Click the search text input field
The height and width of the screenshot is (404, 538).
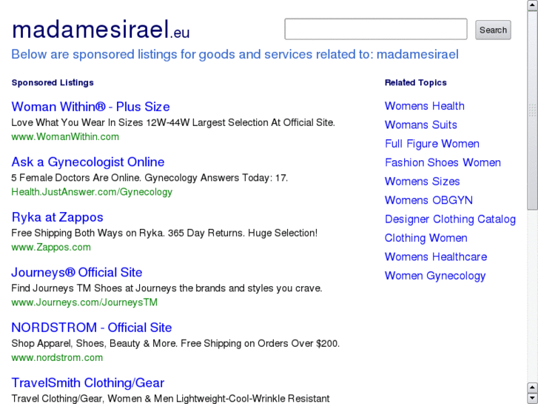coord(376,29)
